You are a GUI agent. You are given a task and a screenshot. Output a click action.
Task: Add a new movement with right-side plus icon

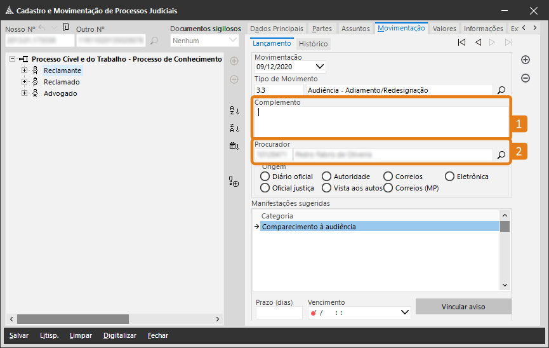526,60
